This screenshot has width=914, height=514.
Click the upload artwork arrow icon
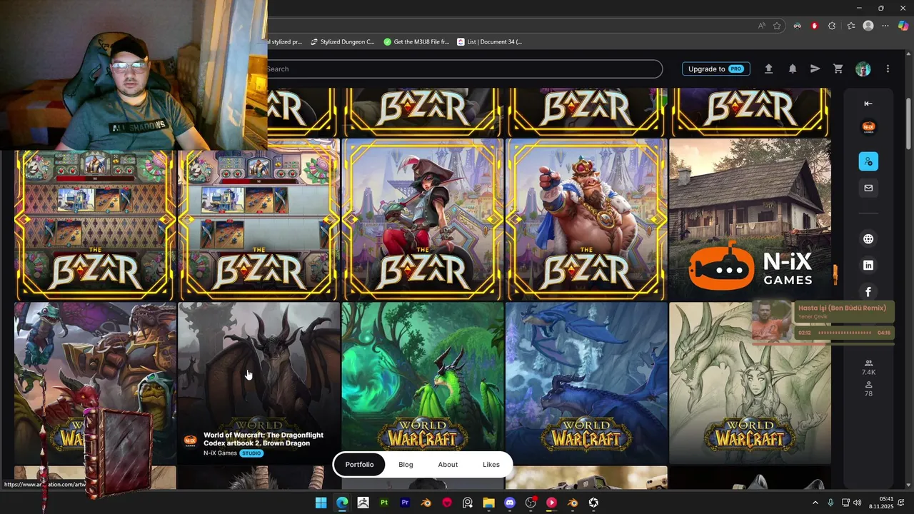pyautogui.click(x=768, y=69)
